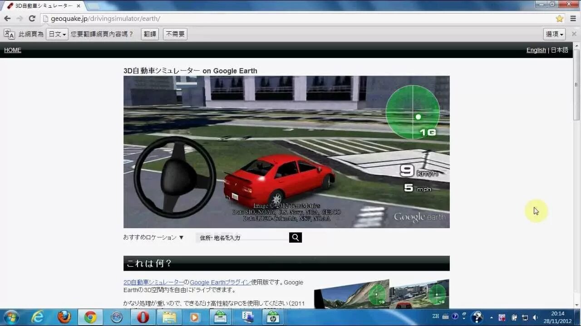Click the Chrome taskbar icon
Image resolution: width=581 pixels, height=326 pixels.
tap(90, 317)
